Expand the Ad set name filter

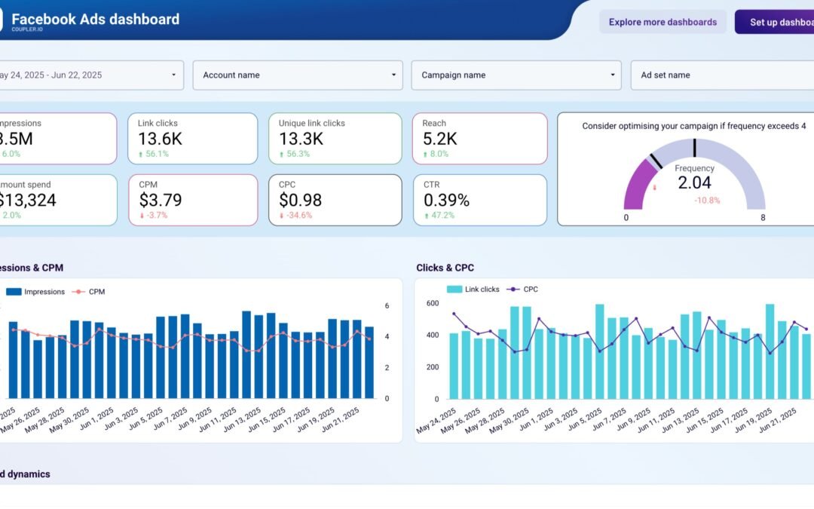tap(721, 75)
